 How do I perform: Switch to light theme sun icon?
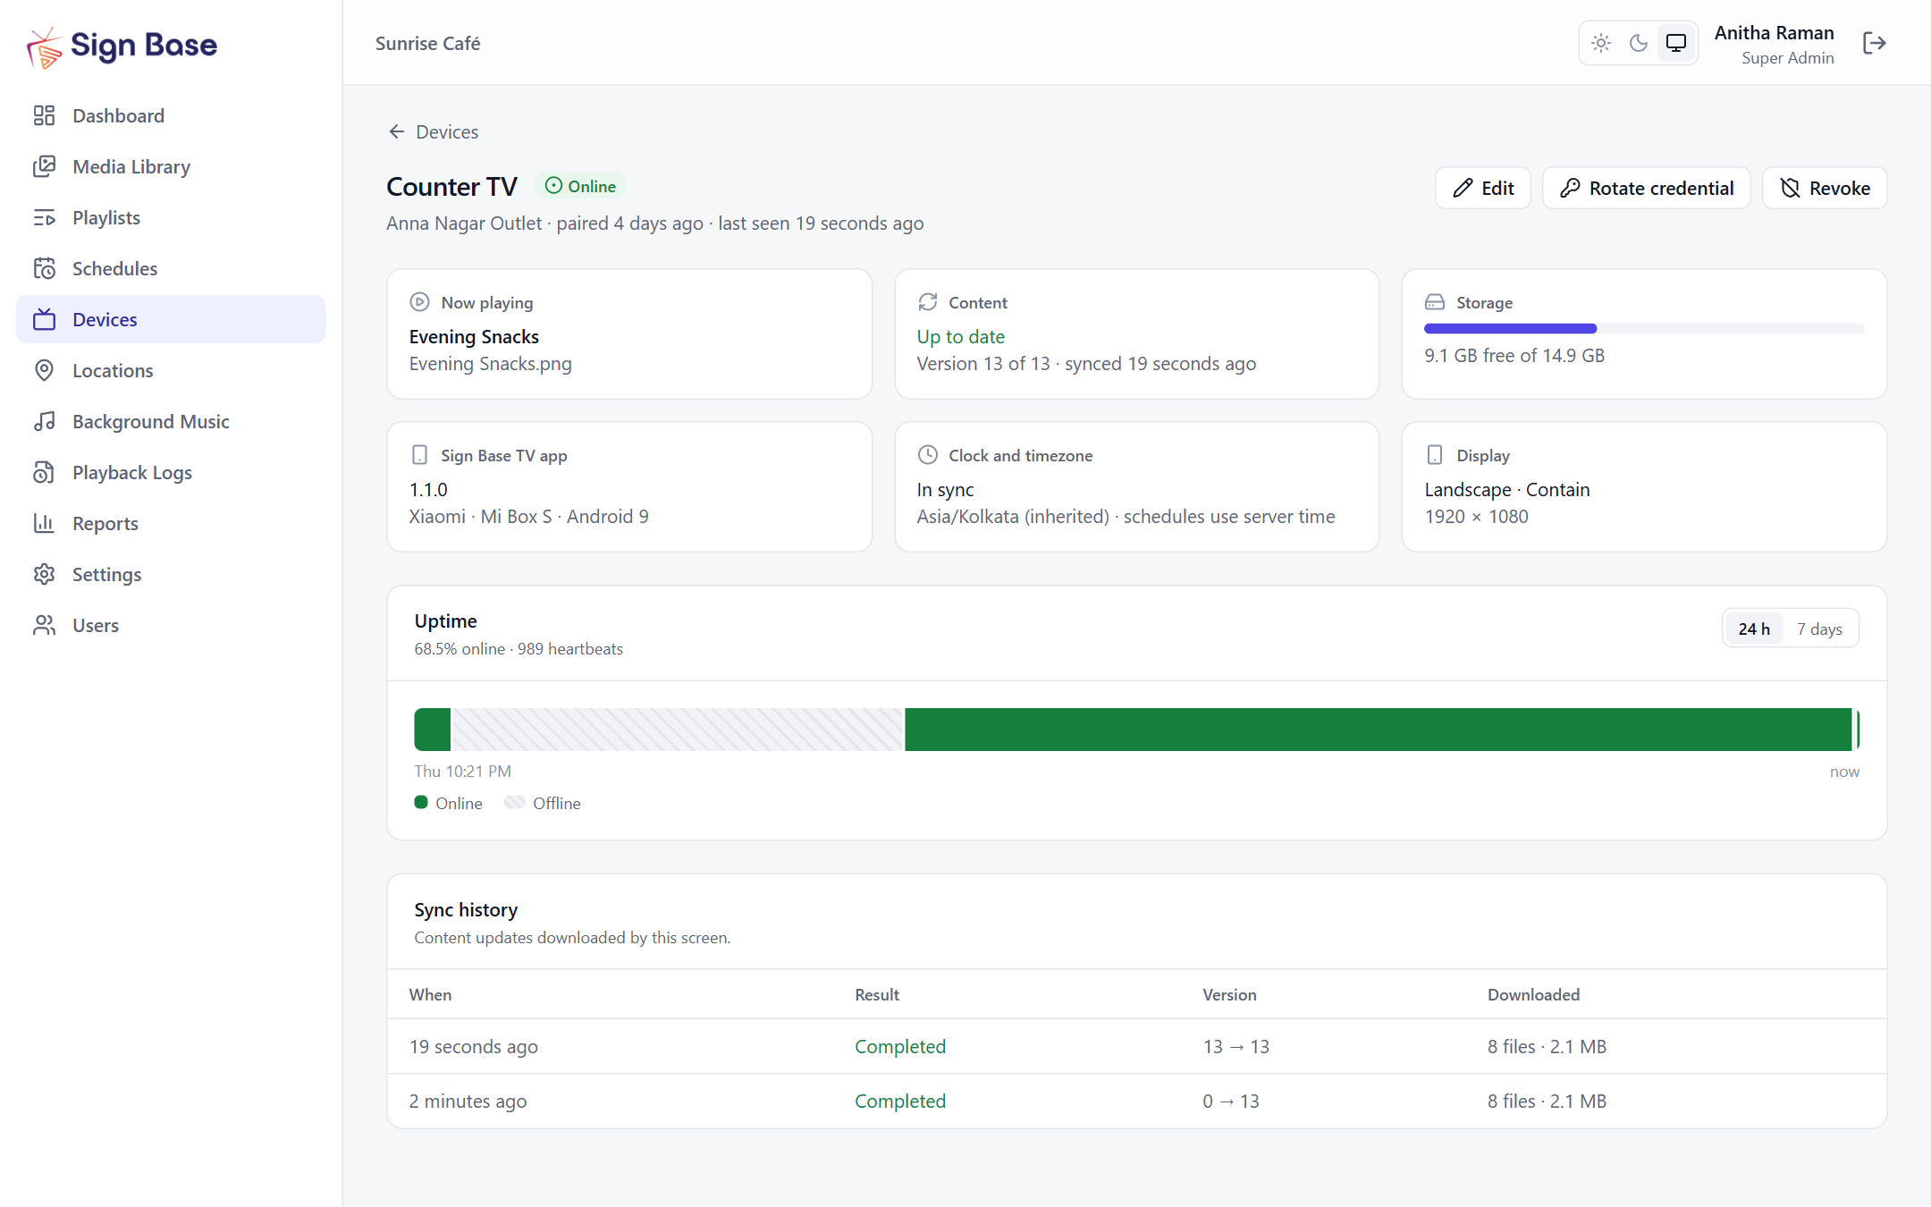(x=1601, y=43)
